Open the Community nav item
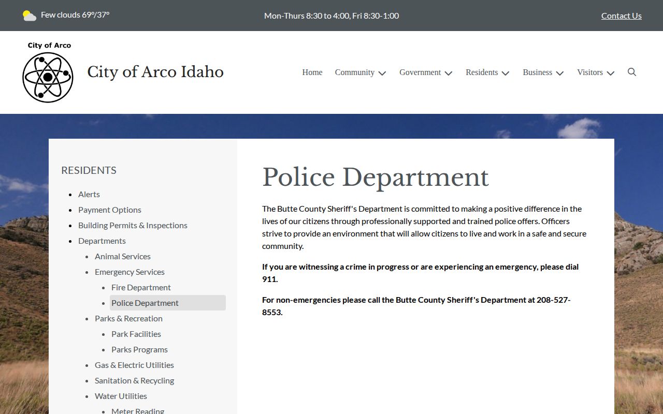Screen dimensions: 663x414 click(x=355, y=72)
